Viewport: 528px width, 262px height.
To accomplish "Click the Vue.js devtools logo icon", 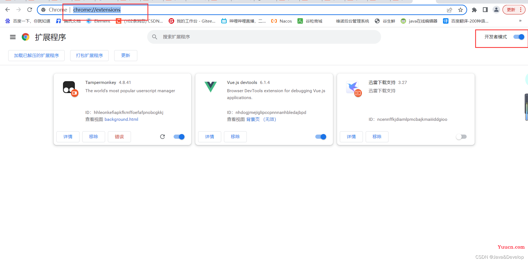I will coord(210,87).
